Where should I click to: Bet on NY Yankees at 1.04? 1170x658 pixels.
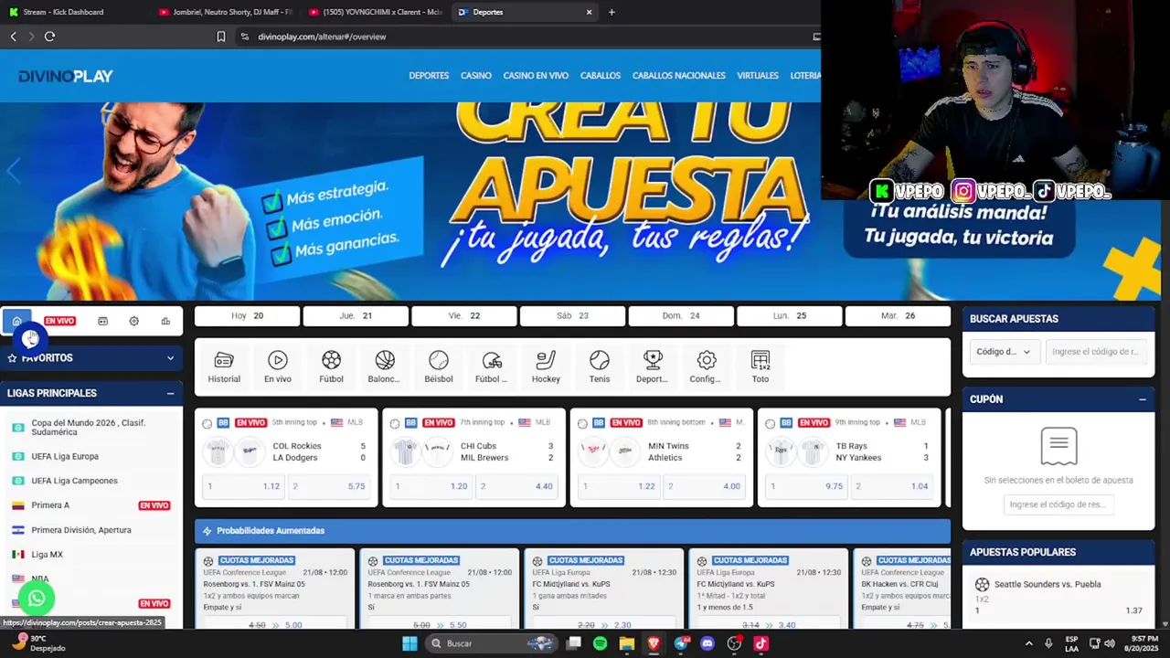pyautogui.click(x=891, y=486)
